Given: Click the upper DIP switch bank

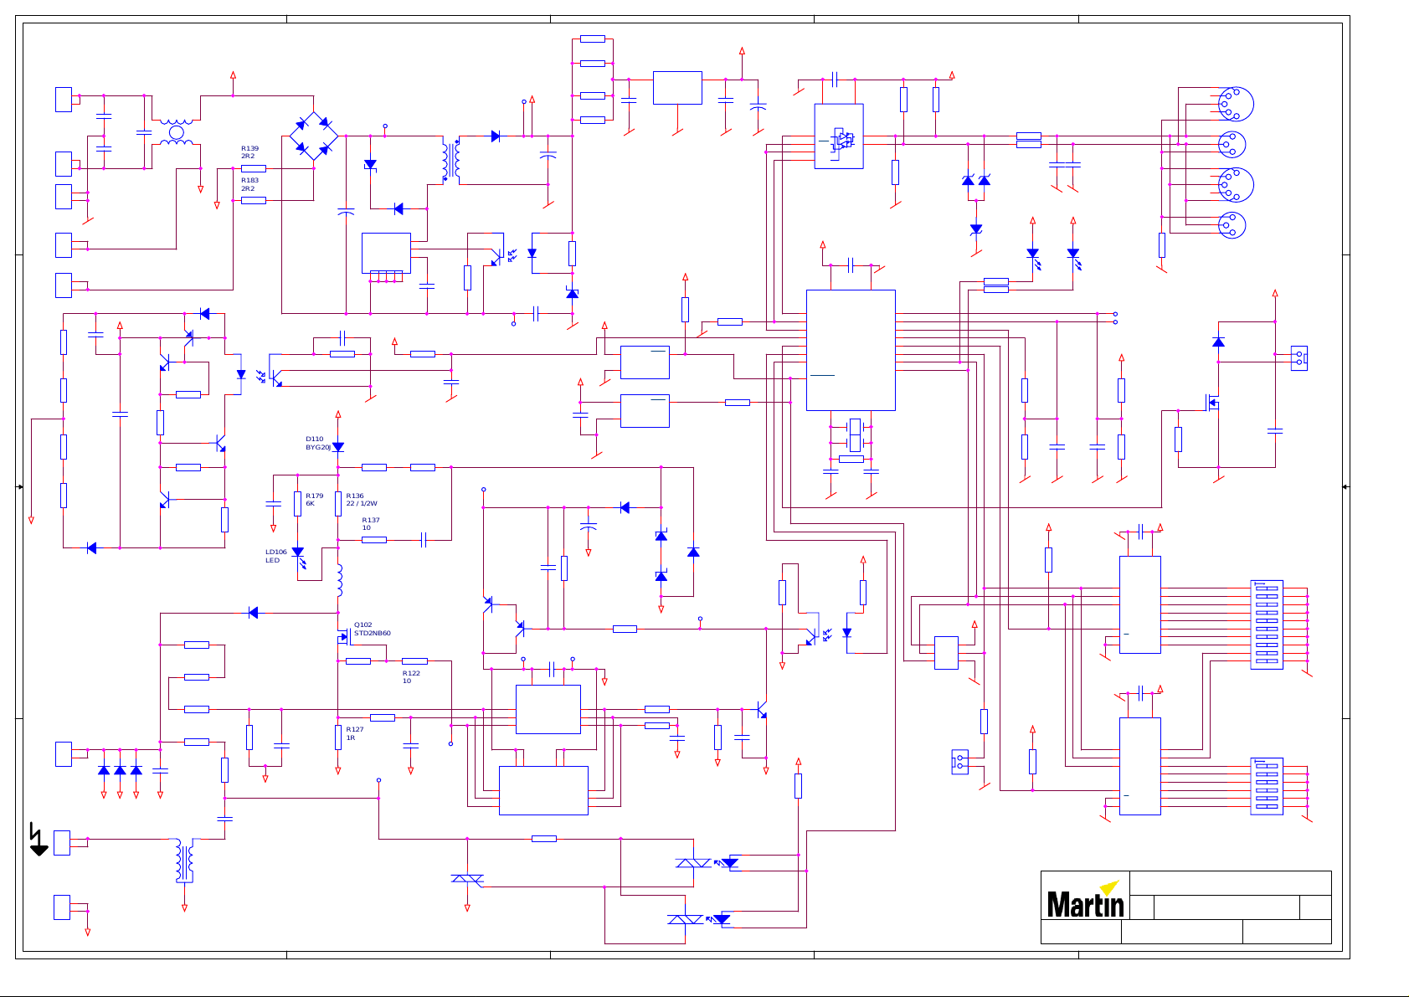Looking at the screenshot, I should [x=1267, y=624].
